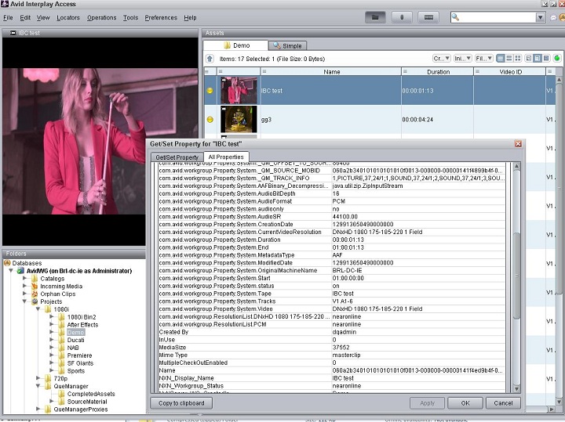Expand the Orphan Clips folder

click(24, 294)
